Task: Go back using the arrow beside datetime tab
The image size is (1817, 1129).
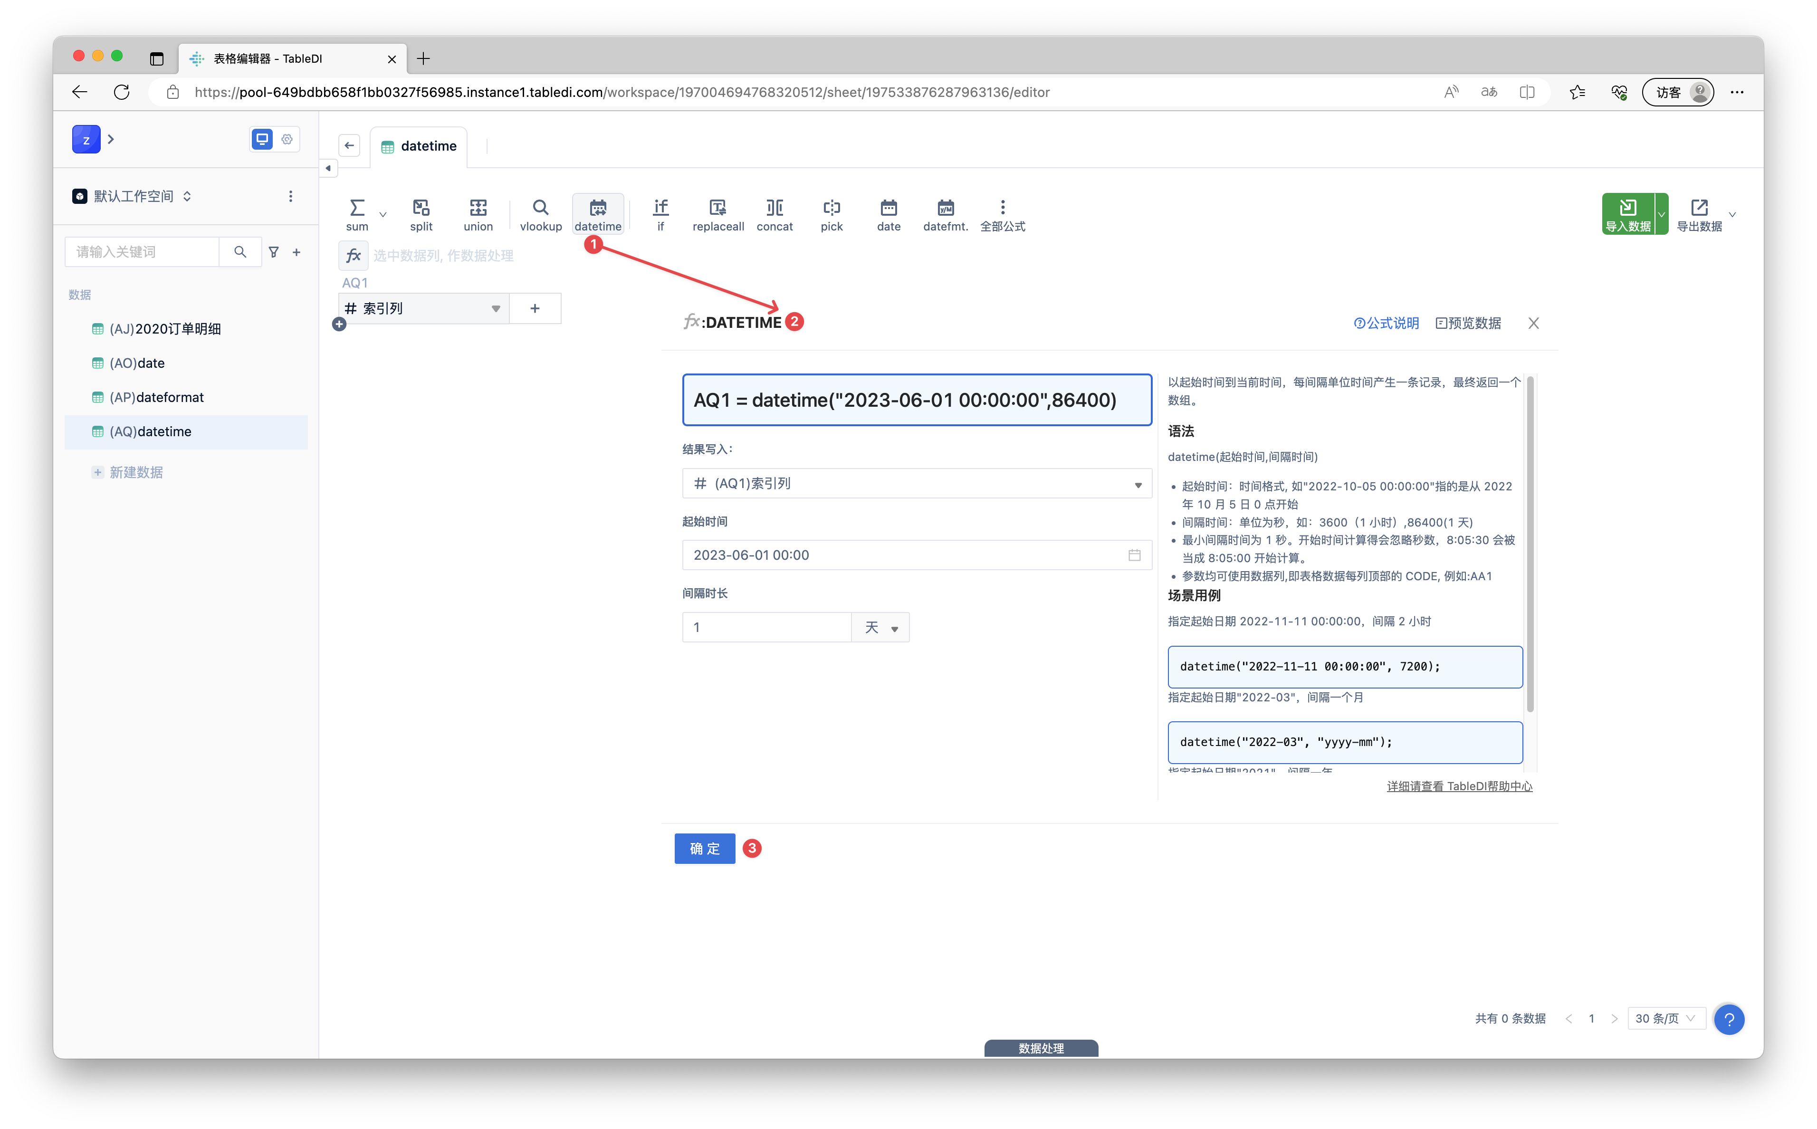Action: click(x=349, y=145)
